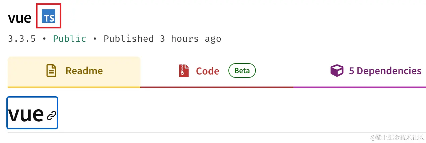Click the vue package title at top
The width and height of the screenshot is (426, 143).
click(x=20, y=17)
